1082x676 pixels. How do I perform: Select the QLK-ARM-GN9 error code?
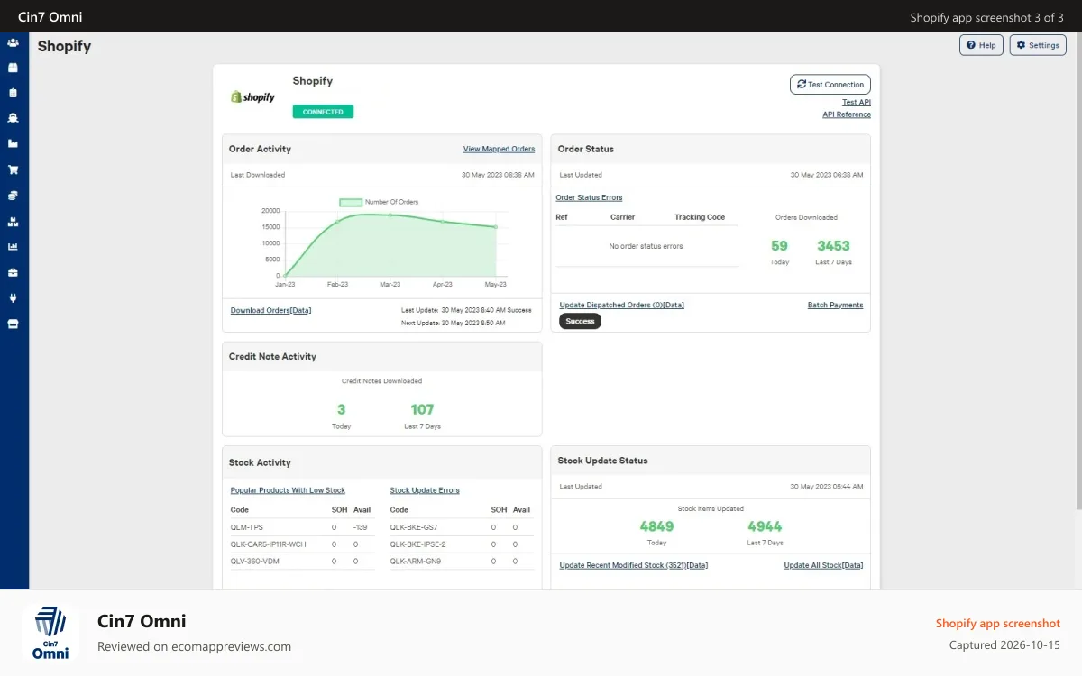(x=415, y=561)
